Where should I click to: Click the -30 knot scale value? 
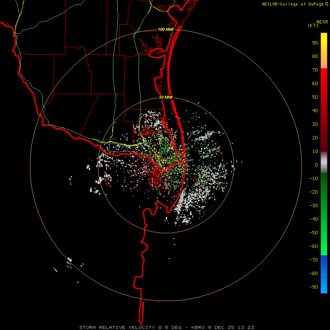(313, 206)
